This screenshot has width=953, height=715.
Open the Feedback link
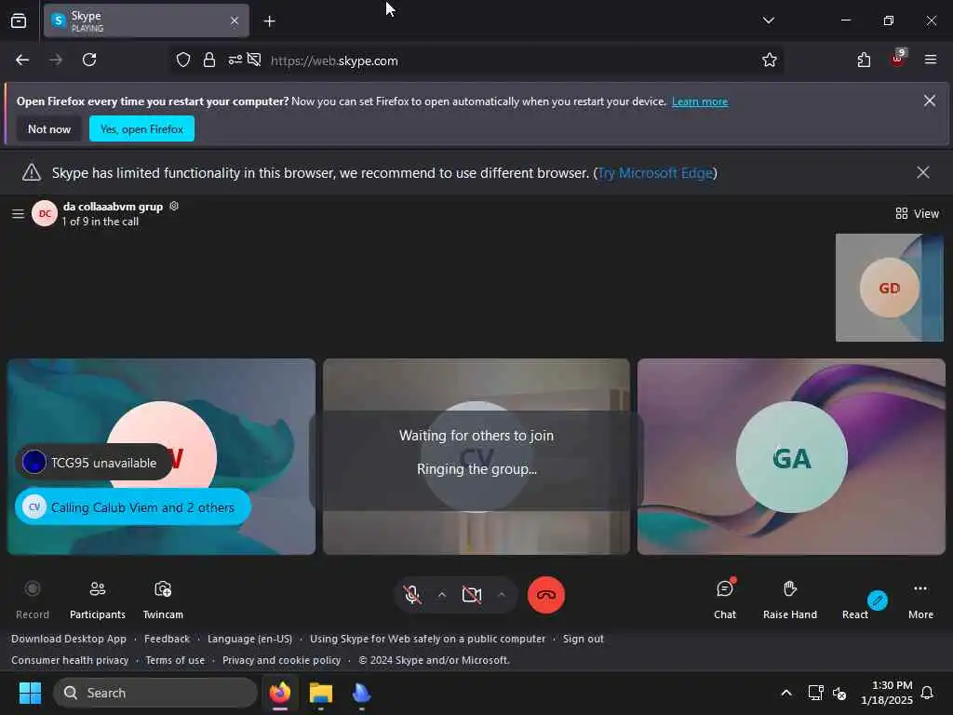click(168, 639)
